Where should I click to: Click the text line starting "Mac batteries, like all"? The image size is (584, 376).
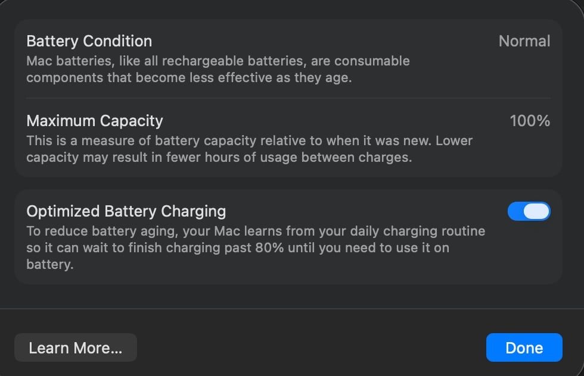pos(218,61)
